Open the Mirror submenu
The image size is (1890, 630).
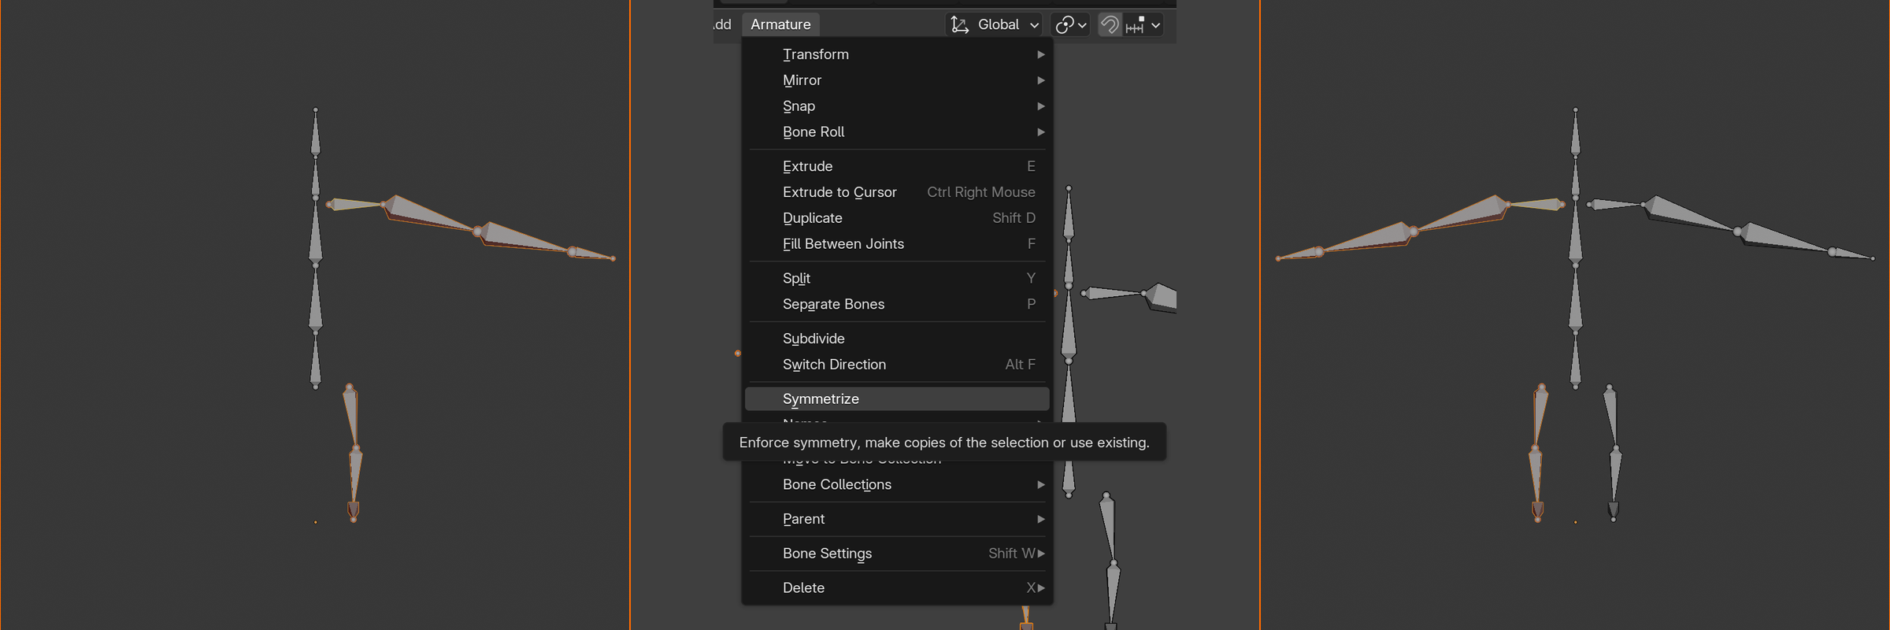tap(897, 80)
